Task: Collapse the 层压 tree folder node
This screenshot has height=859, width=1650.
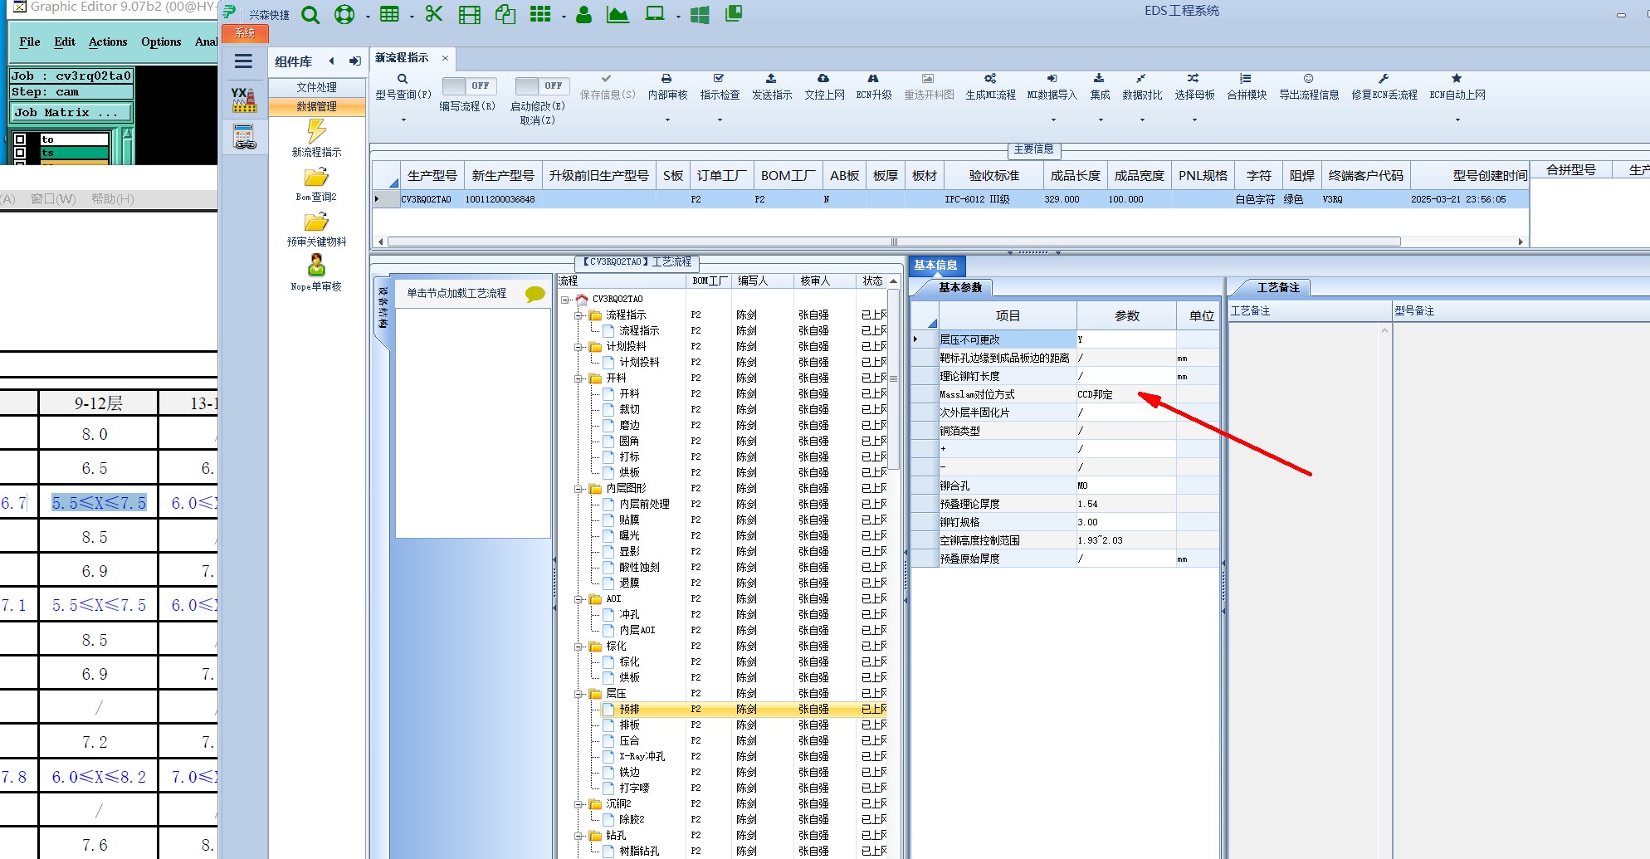Action: [x=578, y=694]
